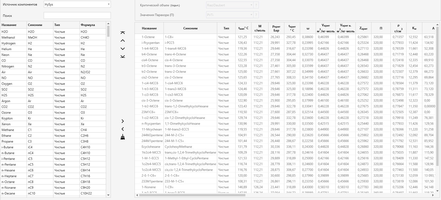Click 146,89 boiling point value

(242, 187)
